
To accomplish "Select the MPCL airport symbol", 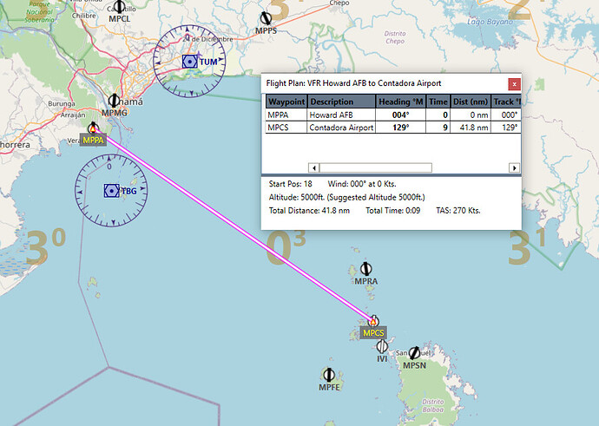I will click(120, 6).
